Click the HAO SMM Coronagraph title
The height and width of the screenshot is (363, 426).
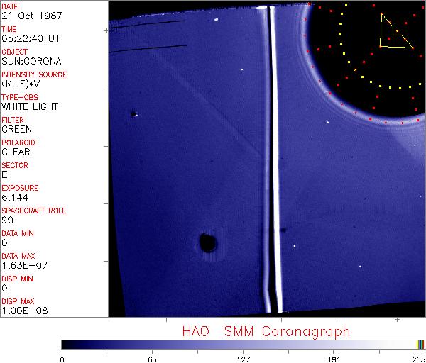[x=266, y=331]
